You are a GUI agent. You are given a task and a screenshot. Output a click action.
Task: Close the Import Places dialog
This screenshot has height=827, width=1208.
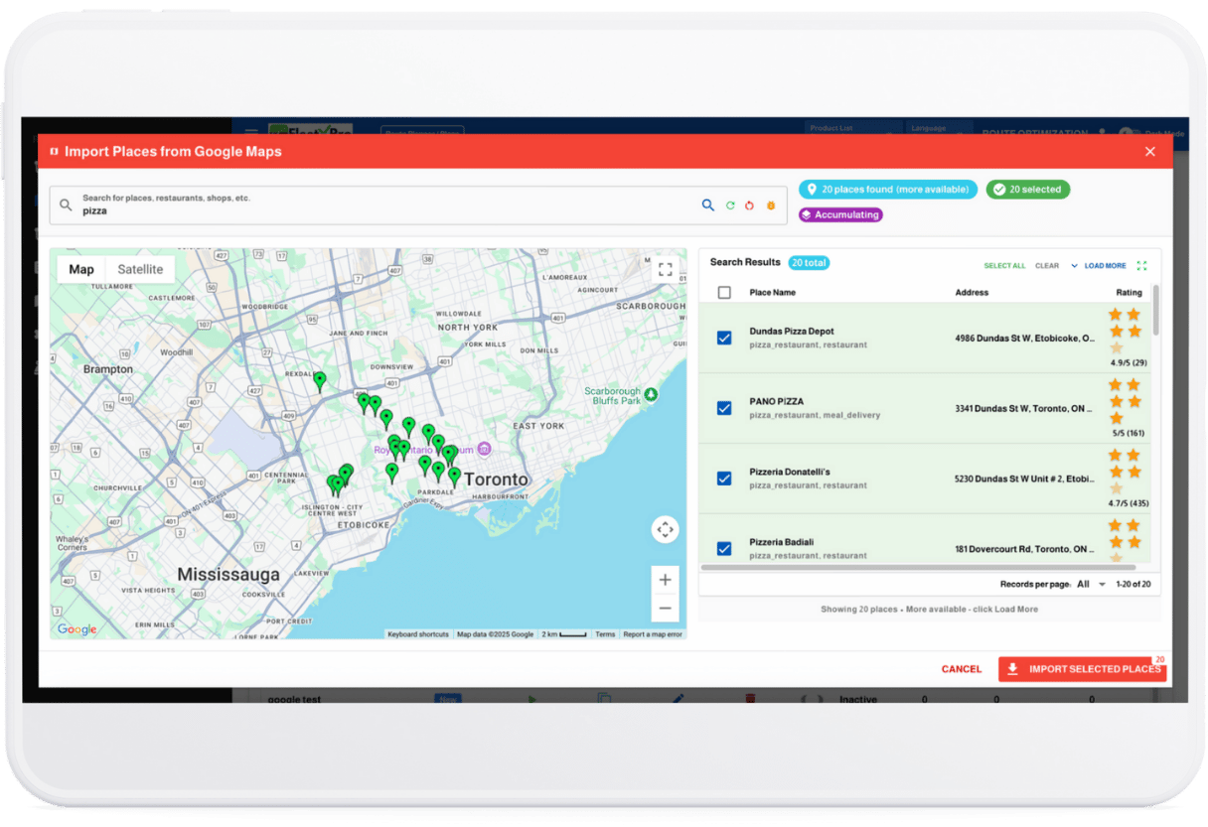(x=1150, y=152)
